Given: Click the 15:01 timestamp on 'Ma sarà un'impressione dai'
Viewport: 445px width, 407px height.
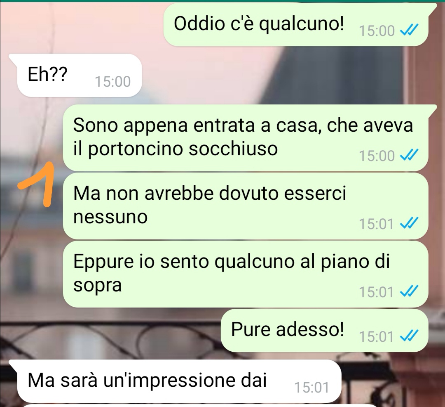Looking at the screenshot, I should pyautogui.click(x=311, y=388).
